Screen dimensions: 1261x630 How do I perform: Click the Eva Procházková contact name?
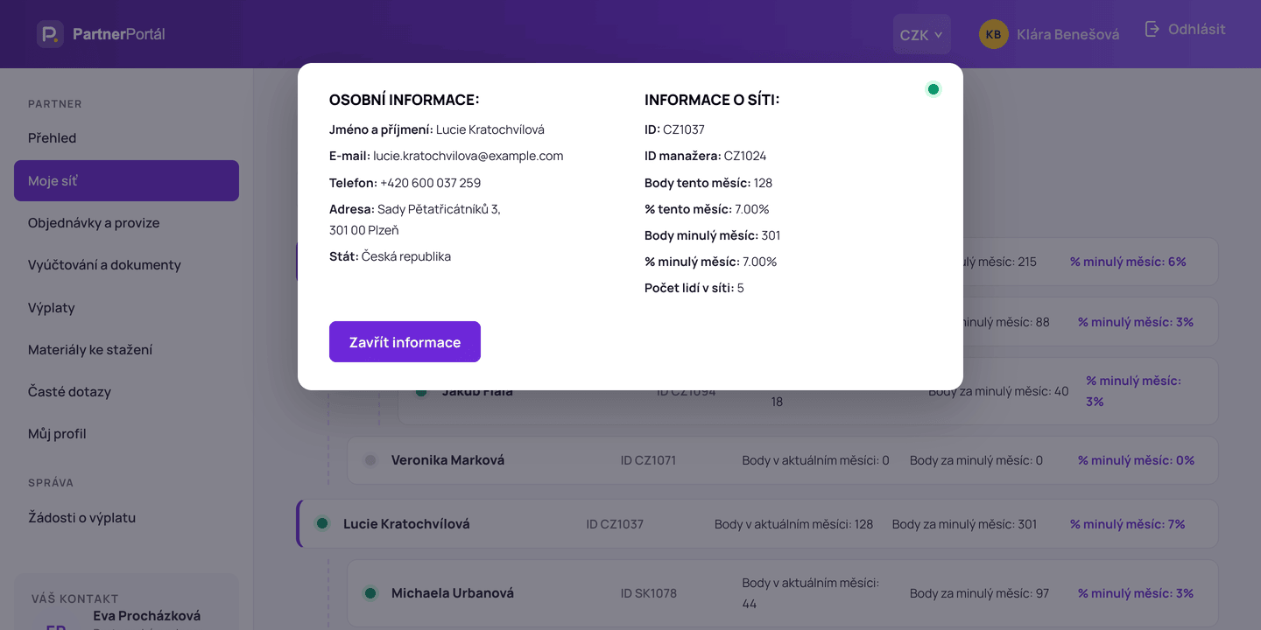click(x=147, y=616)
